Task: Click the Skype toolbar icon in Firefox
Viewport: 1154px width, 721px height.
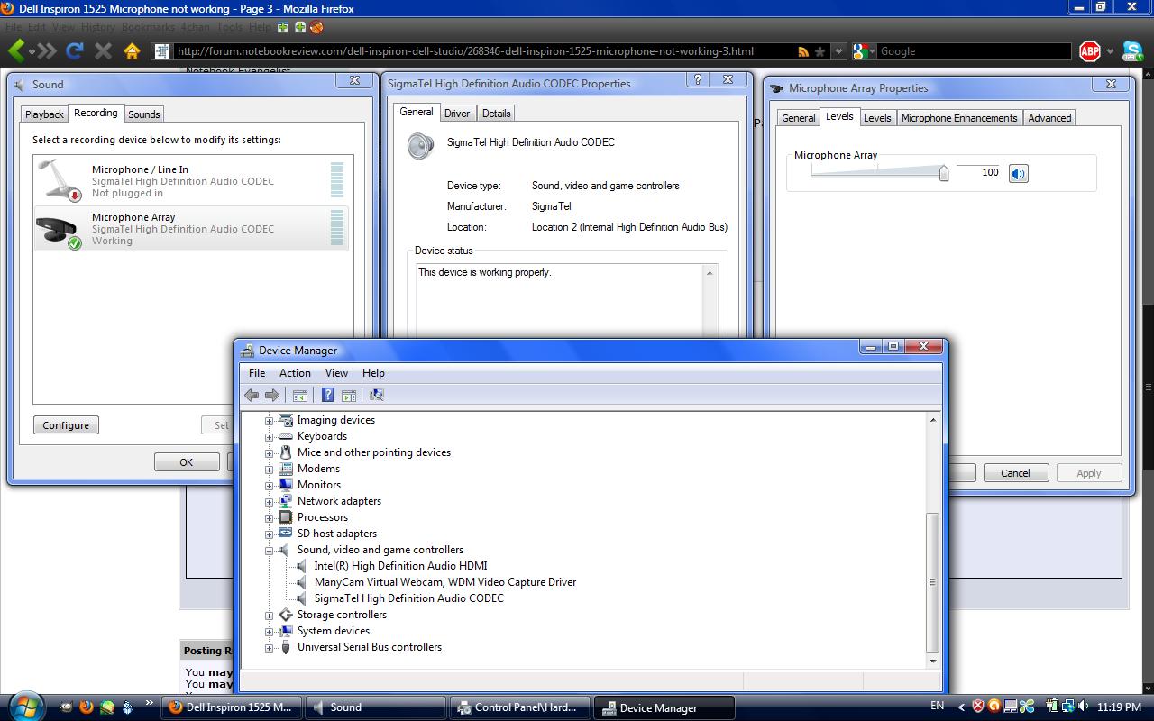Action: click(1132, 51)
